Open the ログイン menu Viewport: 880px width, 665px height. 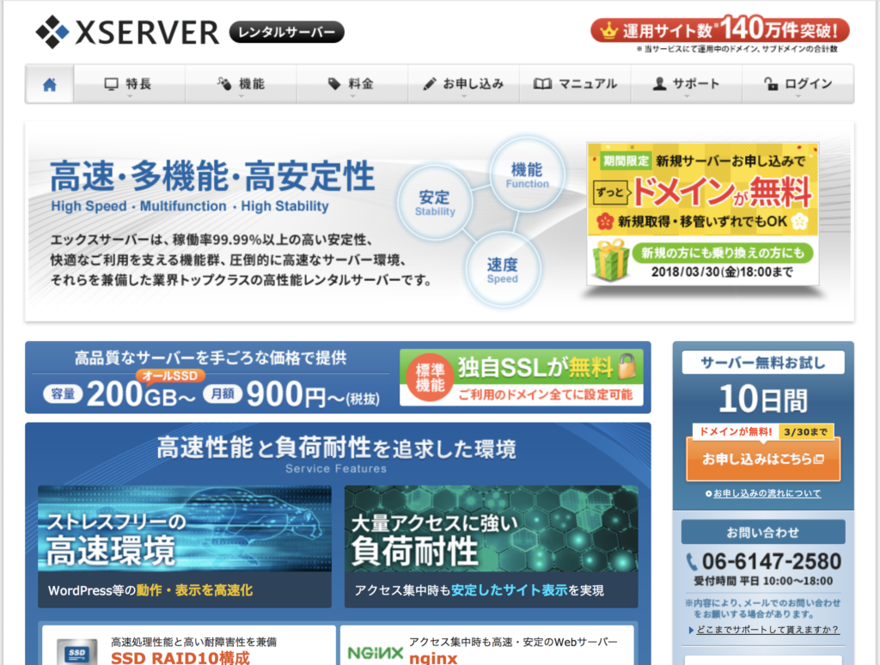pyautogui.click(x=798, y=84)
